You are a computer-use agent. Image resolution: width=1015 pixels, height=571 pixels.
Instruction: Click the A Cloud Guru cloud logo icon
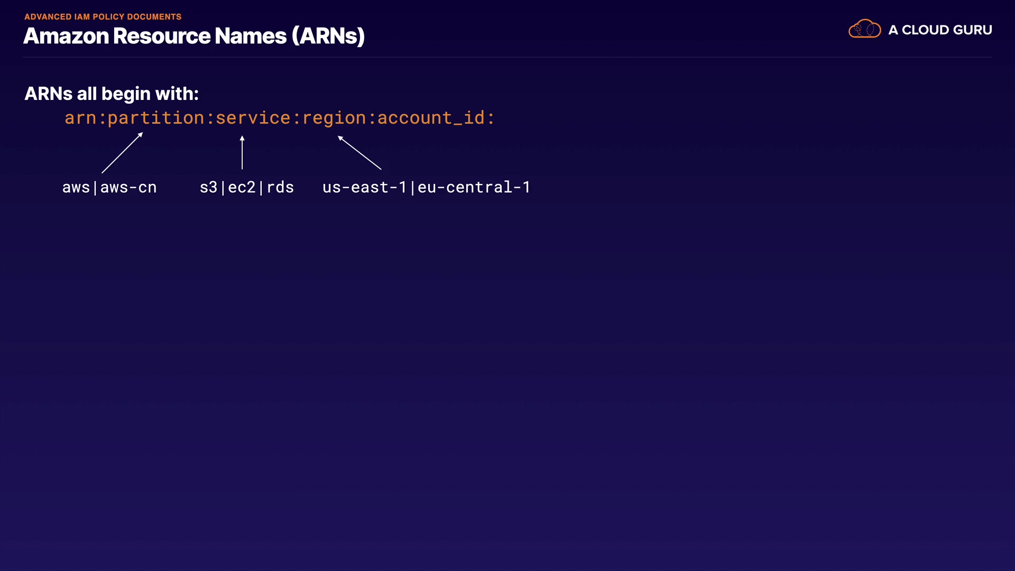864,29
